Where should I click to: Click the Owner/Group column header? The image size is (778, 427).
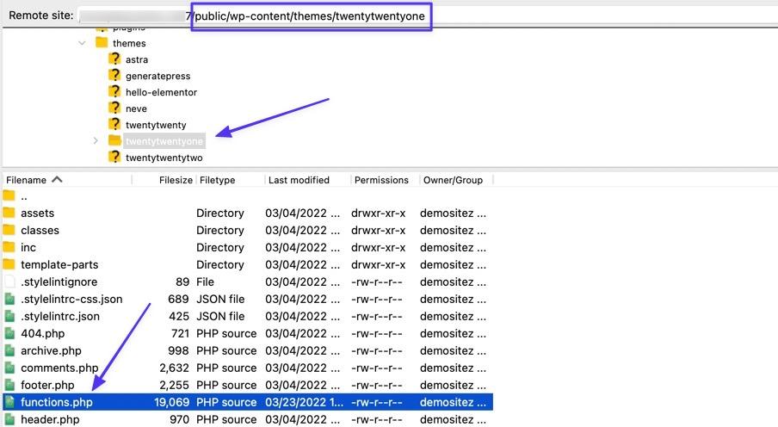click(453, 180)
